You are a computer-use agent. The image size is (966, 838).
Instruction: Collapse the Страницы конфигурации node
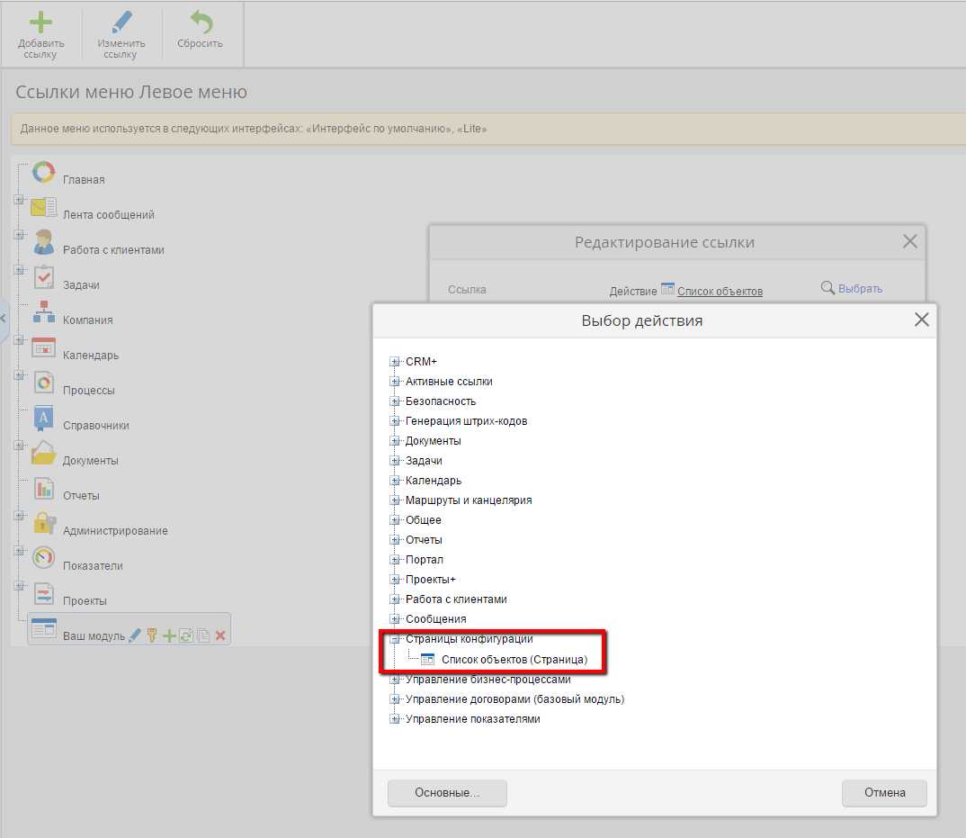tap(394, 639)
